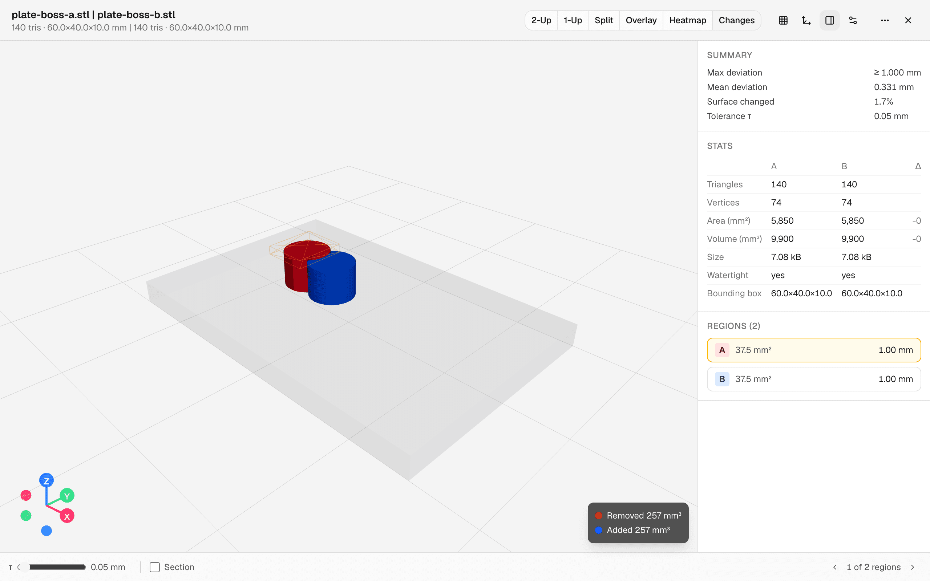Click the tolerance slider handle
930x581 pixels.
point(24,567)
